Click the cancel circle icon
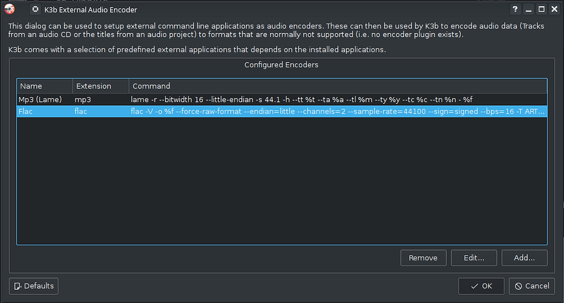This screenshot has width=564, height=303. click(519, 286)
